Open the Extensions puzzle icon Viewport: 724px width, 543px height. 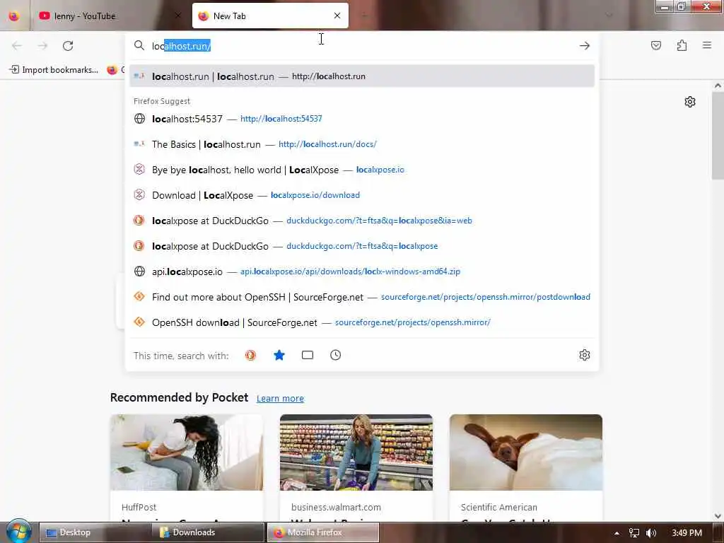click(x=682, y=45)
